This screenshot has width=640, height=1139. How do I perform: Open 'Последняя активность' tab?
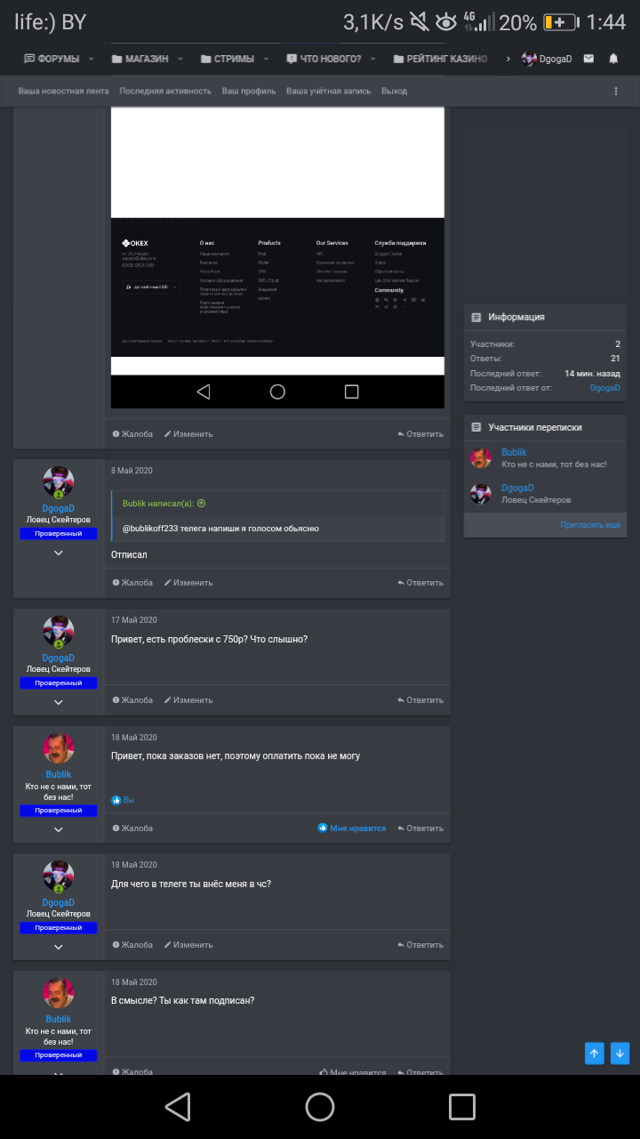[x=165, y=91]
